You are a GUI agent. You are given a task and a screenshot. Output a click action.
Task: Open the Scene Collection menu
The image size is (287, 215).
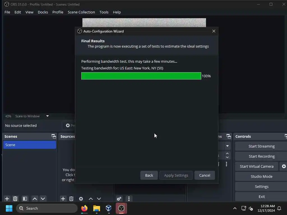(81, 12)
